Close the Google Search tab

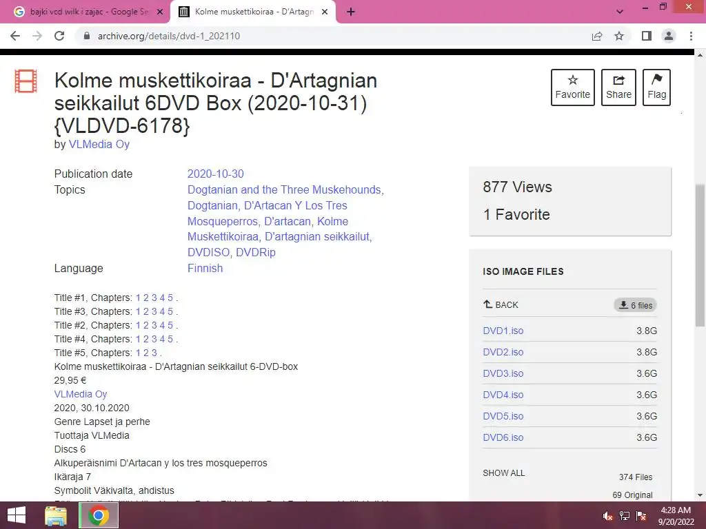pos(160,12)
